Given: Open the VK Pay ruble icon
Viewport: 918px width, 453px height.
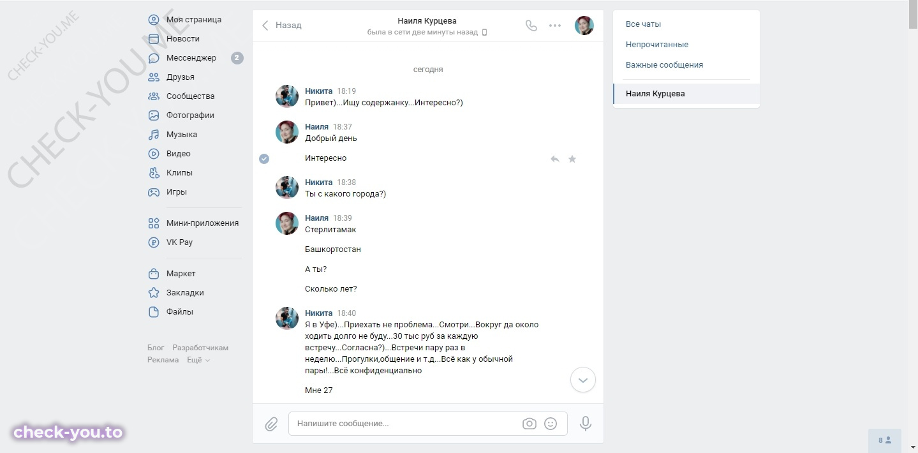Looking at the screenshot, I should [x=154, y=242].
